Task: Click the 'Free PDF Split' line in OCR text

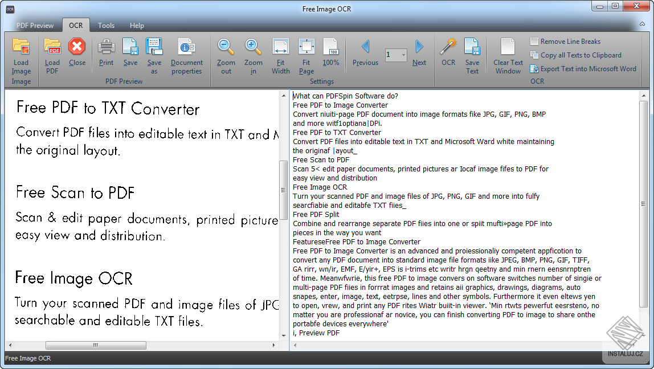Action: coord(316,214)
